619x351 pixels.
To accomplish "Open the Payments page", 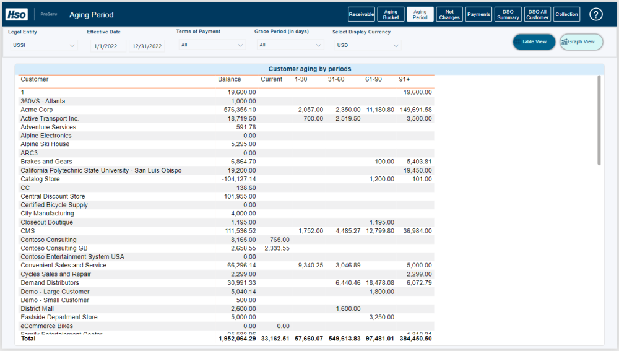I will click(478, 14).
